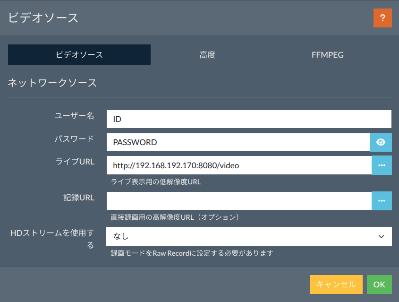This screenshot has width=399, height=302.
Task: Select the ライブURL field with http address
Action: [239, 165]
